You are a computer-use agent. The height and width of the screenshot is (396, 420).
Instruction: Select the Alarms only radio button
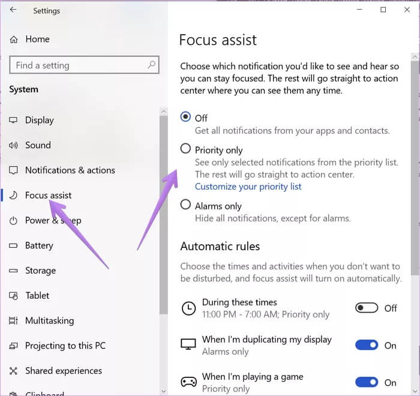(185, 205)
